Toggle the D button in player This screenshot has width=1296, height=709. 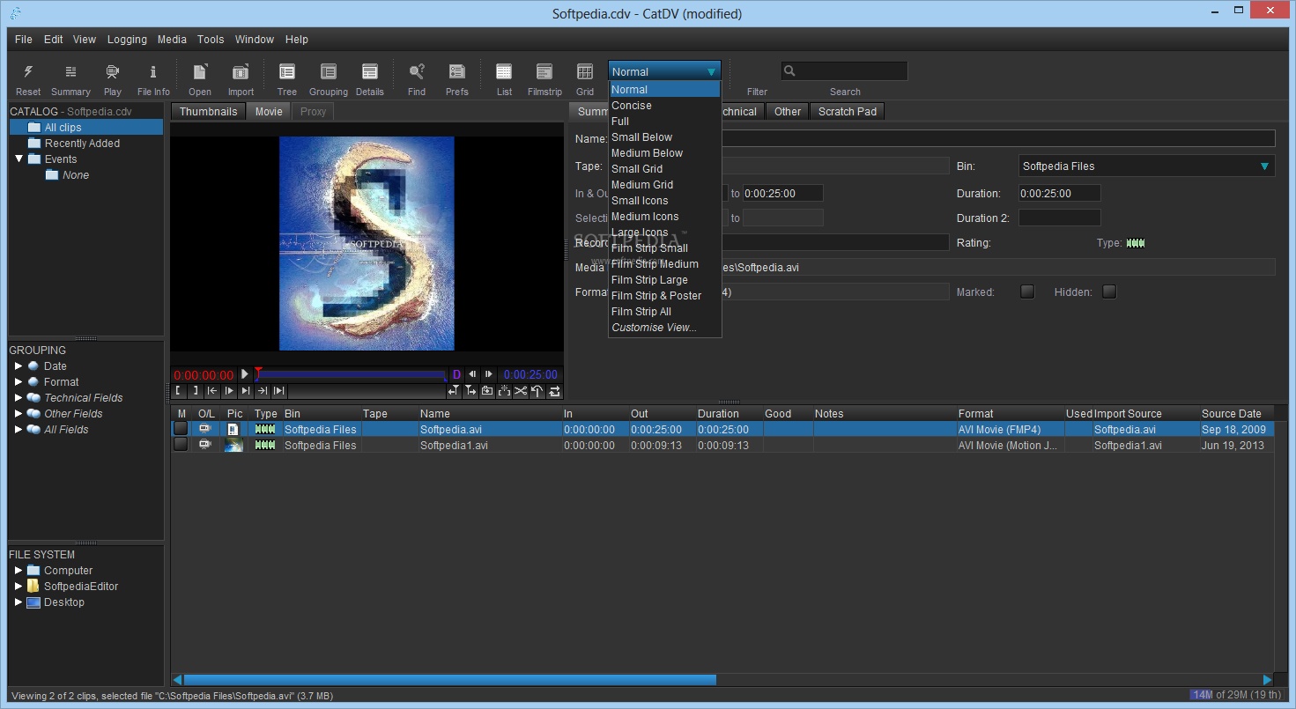[x=456, y=375]
